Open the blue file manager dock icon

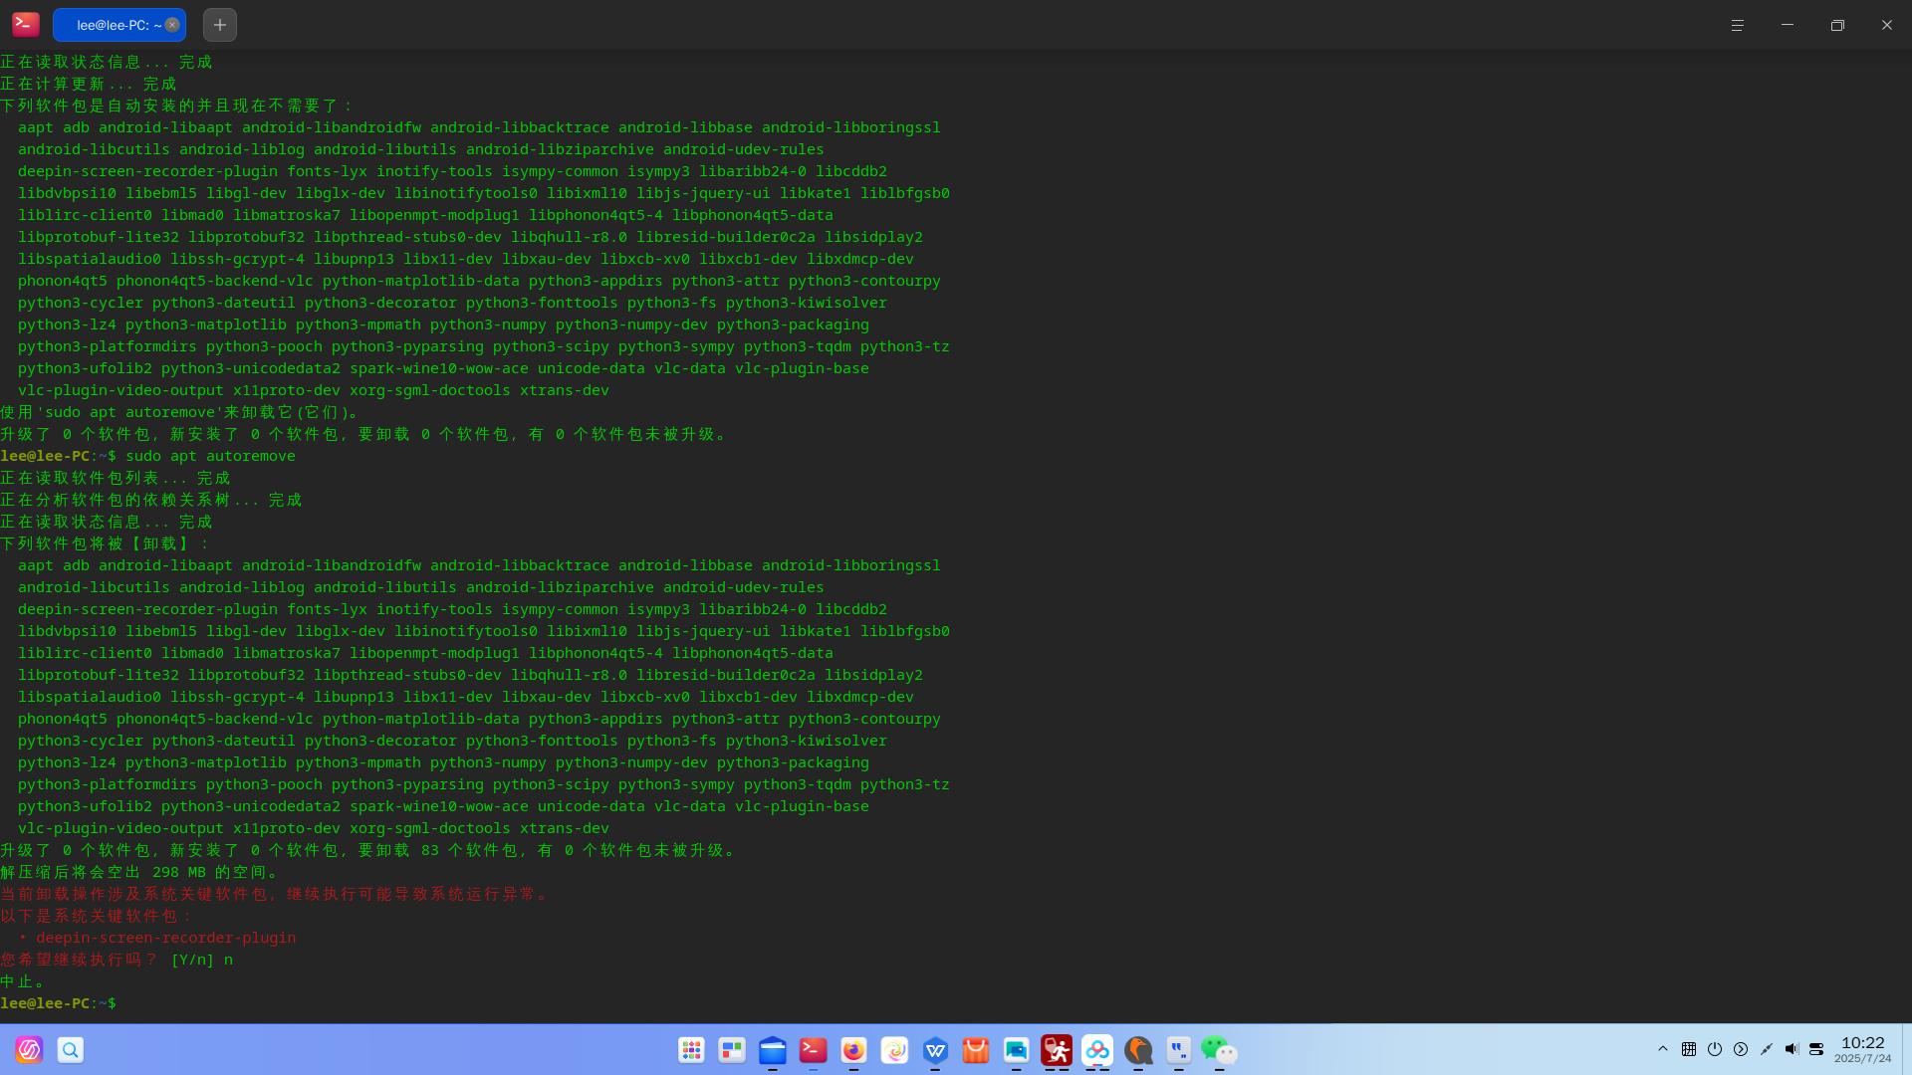point(773,1050)
